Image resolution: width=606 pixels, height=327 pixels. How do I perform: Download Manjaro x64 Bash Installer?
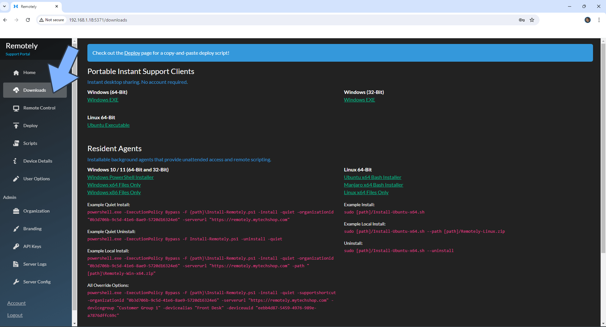pos(374,185)
